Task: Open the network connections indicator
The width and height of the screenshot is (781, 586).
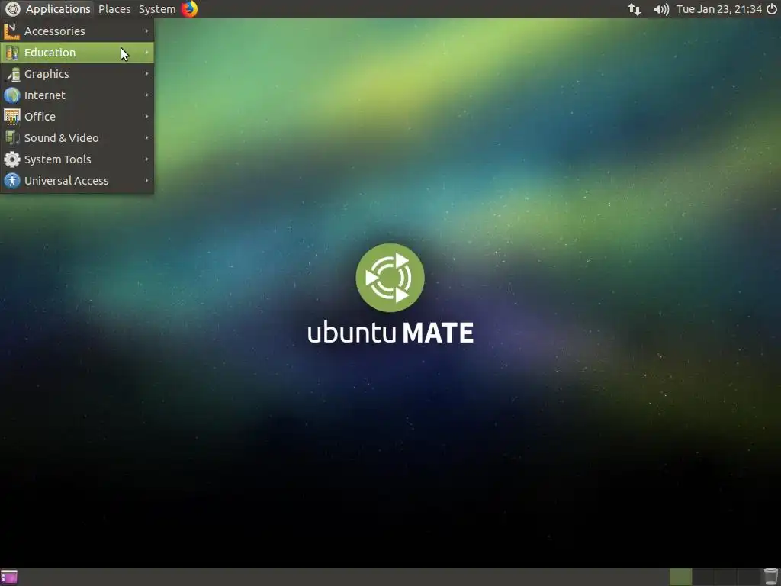Action: click(x=634, y=9)
